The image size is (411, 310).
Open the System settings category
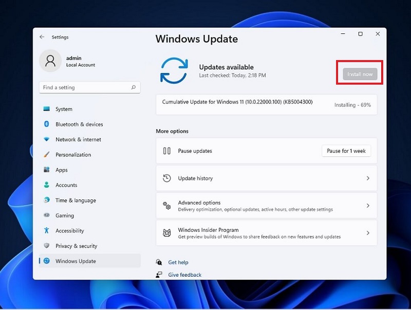tap(89, 109)
